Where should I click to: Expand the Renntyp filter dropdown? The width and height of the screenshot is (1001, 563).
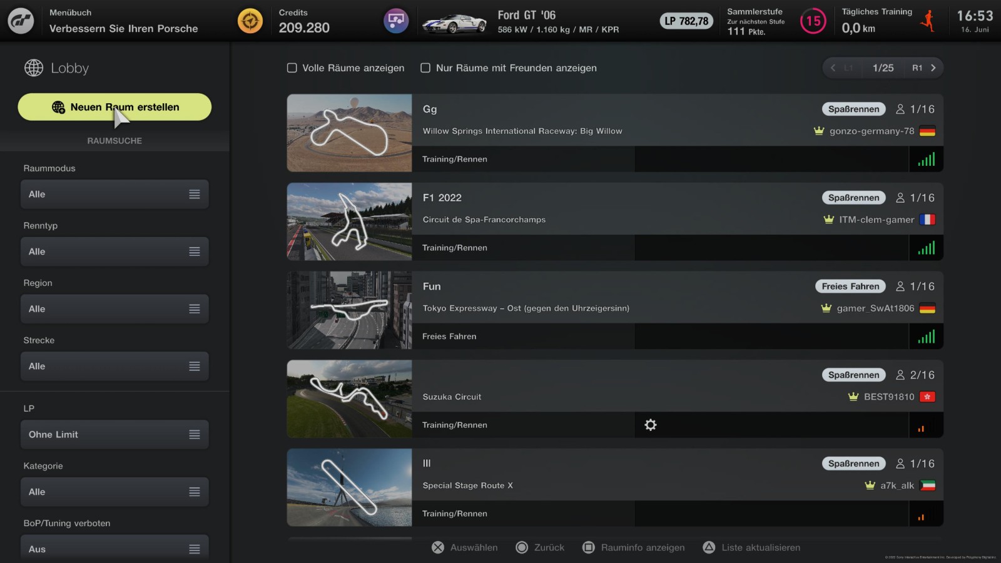(x=114, y=251)
